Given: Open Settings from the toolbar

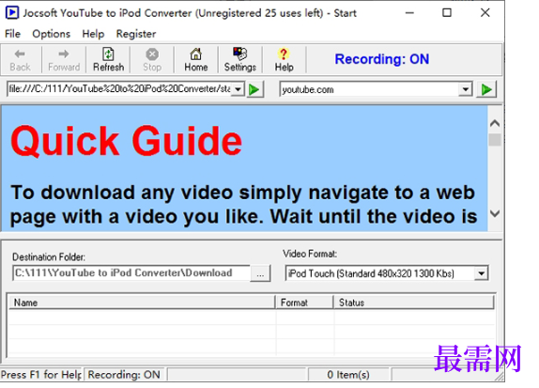Looking at the screenshot, I should [240, 60].
